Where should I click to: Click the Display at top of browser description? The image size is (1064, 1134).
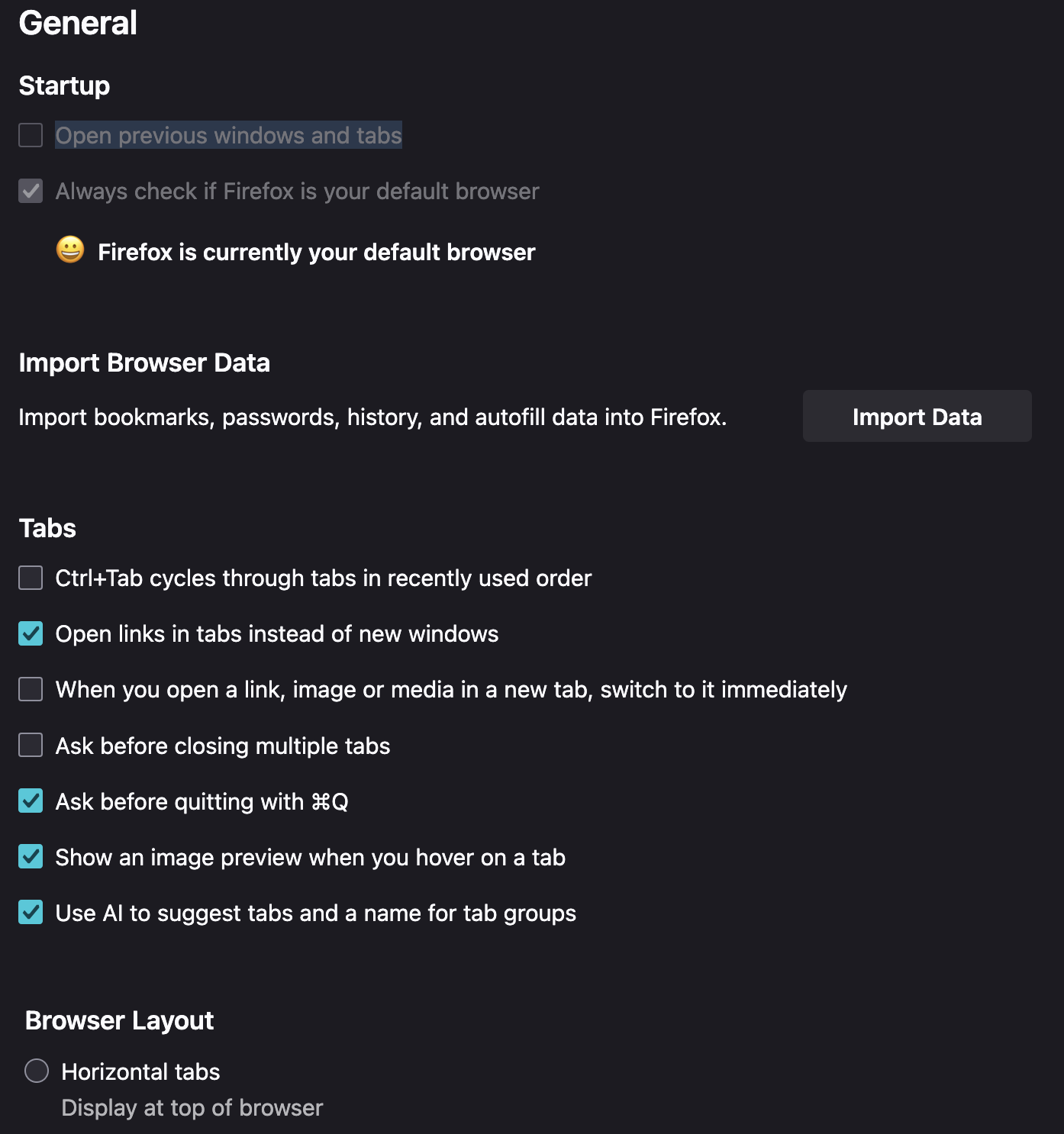192,1108
